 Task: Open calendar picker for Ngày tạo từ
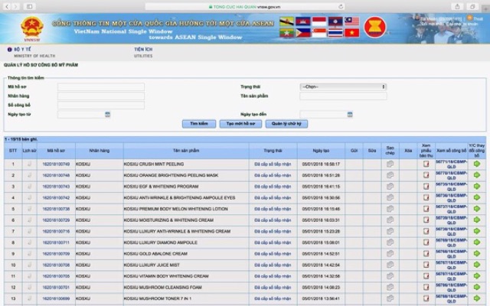point(107,115)
